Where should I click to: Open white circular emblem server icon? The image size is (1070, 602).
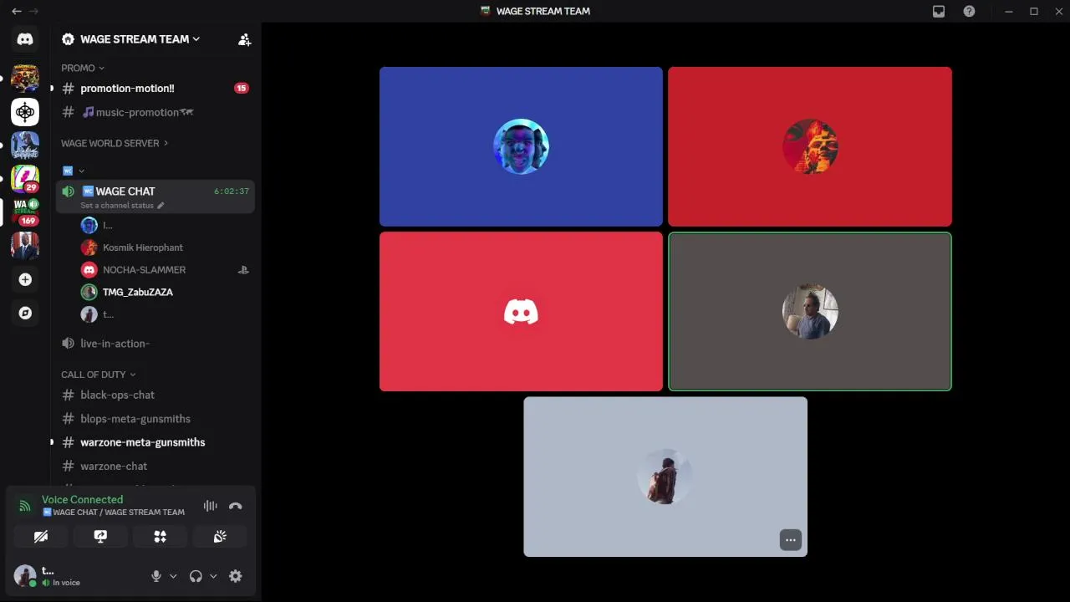point(25,112)
